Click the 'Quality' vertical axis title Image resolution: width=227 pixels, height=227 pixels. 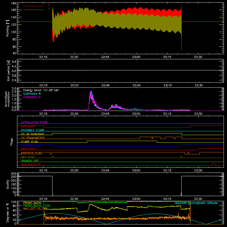coord(8,184)
